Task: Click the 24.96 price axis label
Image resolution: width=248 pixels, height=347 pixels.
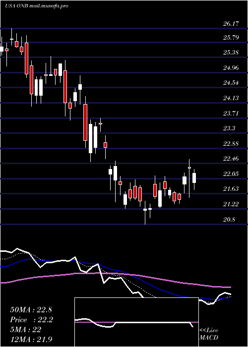Action: point(231,68)
